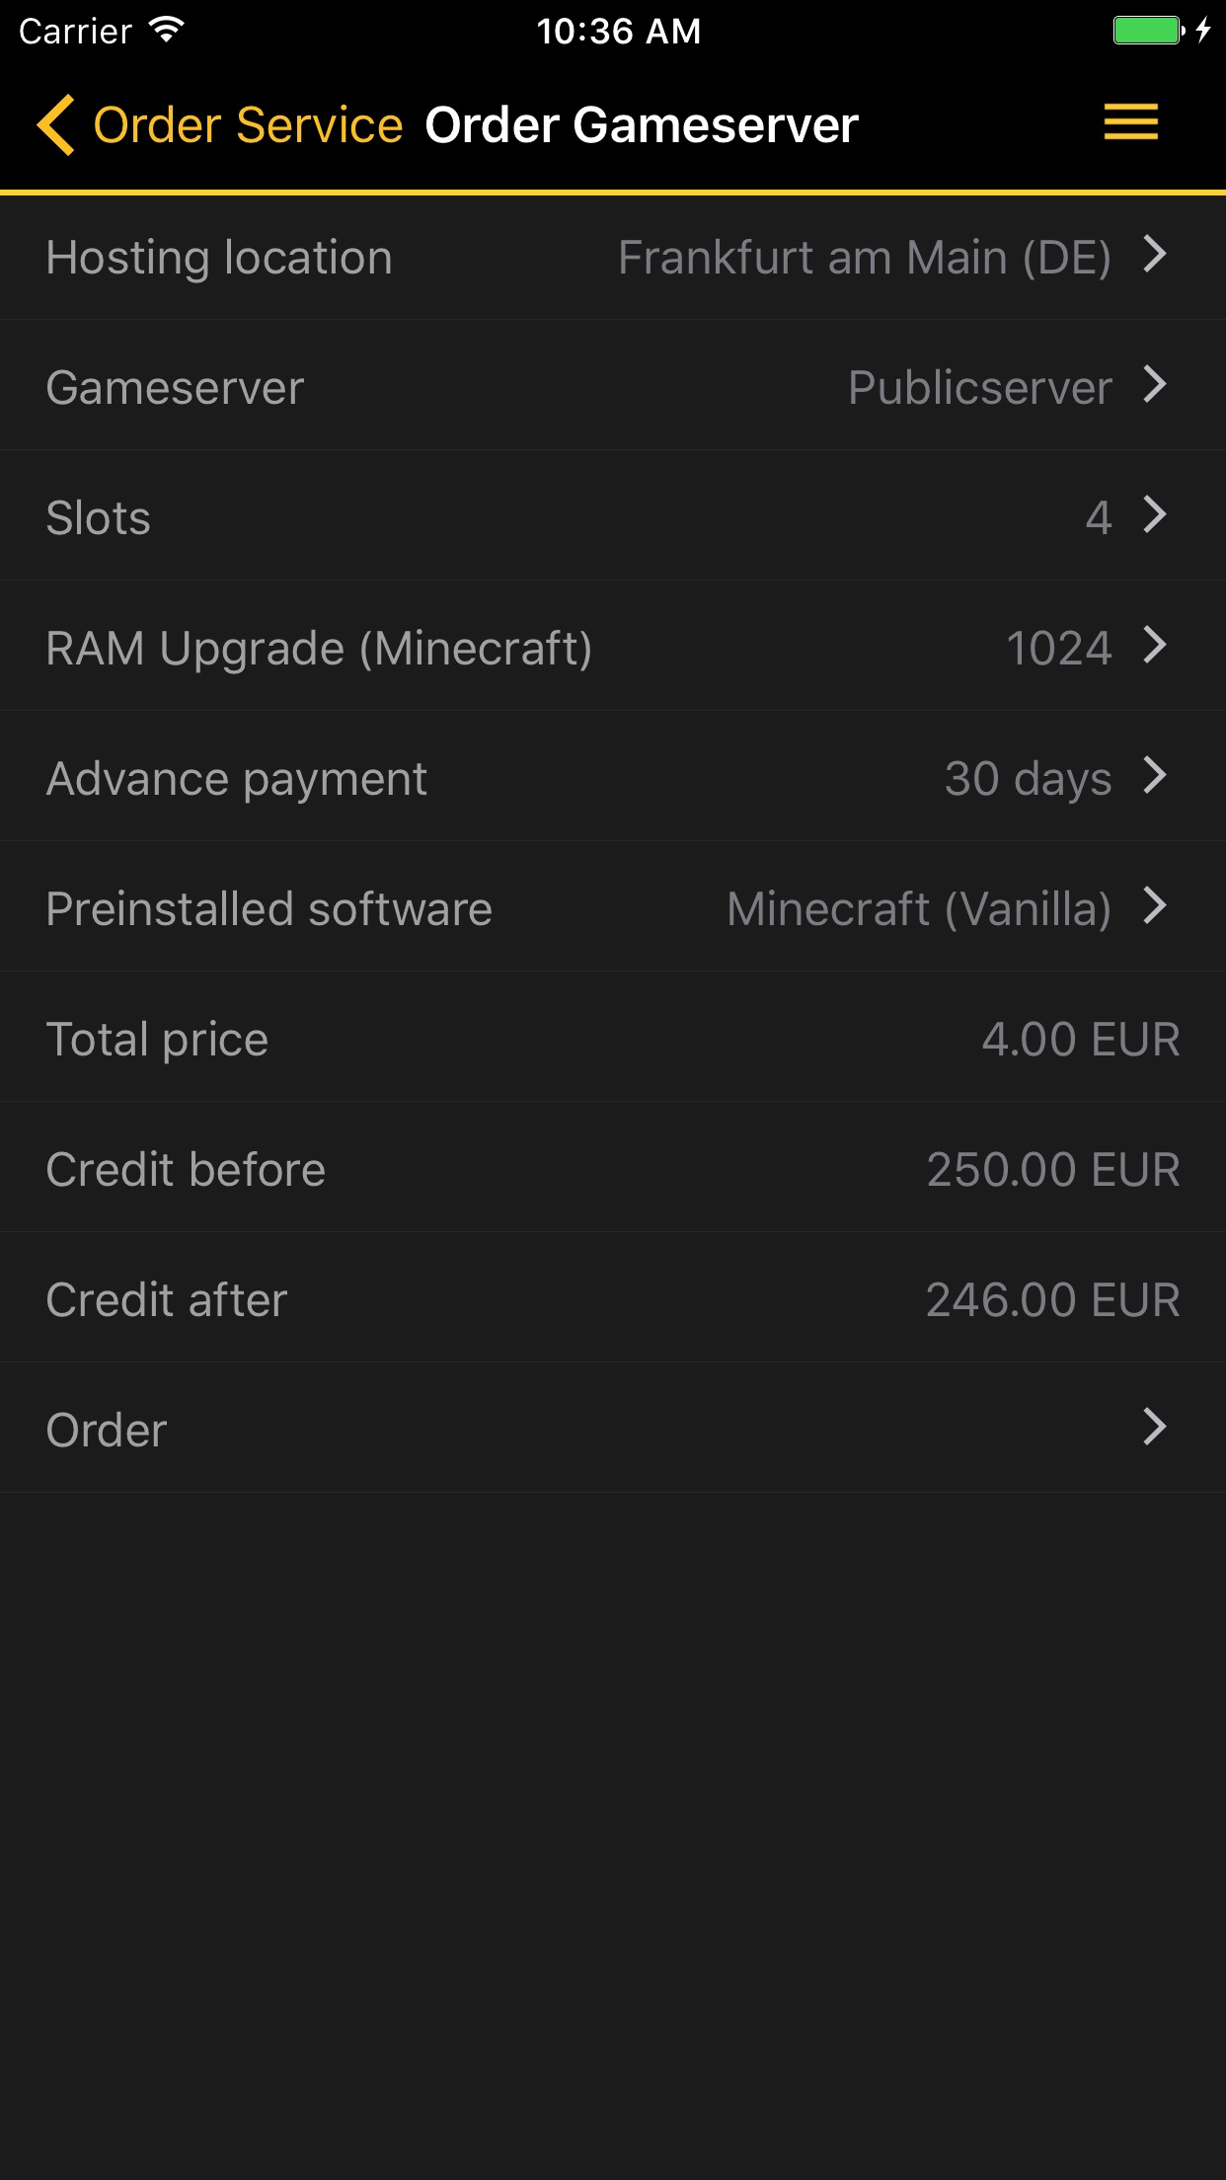Go back to Order Service
This screenshot has width=1226, height=2180.
(247, 125)
